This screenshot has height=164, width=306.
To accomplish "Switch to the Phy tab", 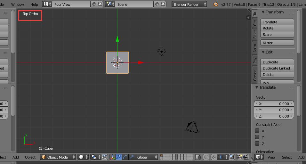I will click(255, 61).
